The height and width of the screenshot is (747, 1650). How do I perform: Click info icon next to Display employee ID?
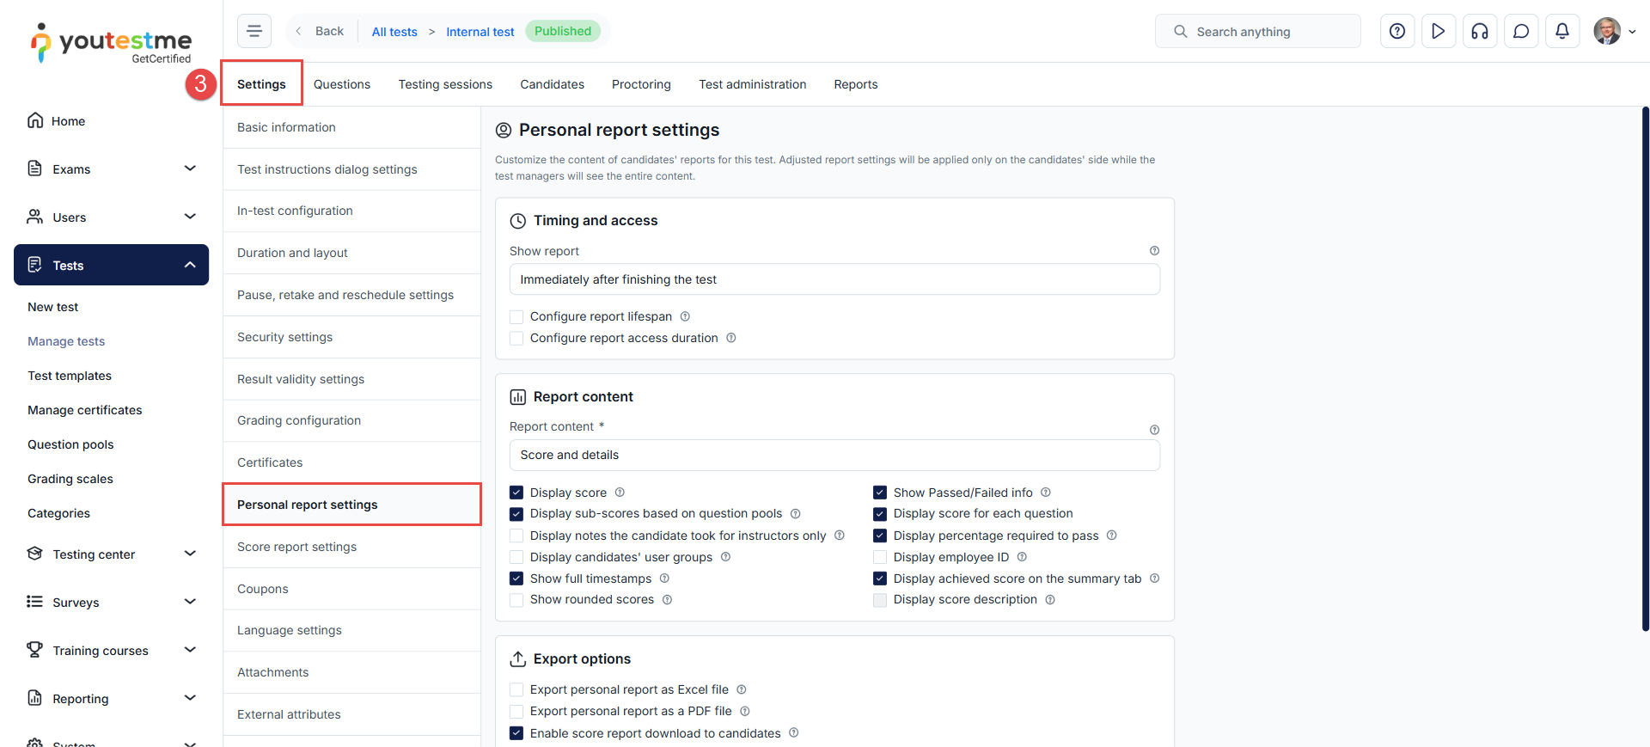pos(1022,557)
